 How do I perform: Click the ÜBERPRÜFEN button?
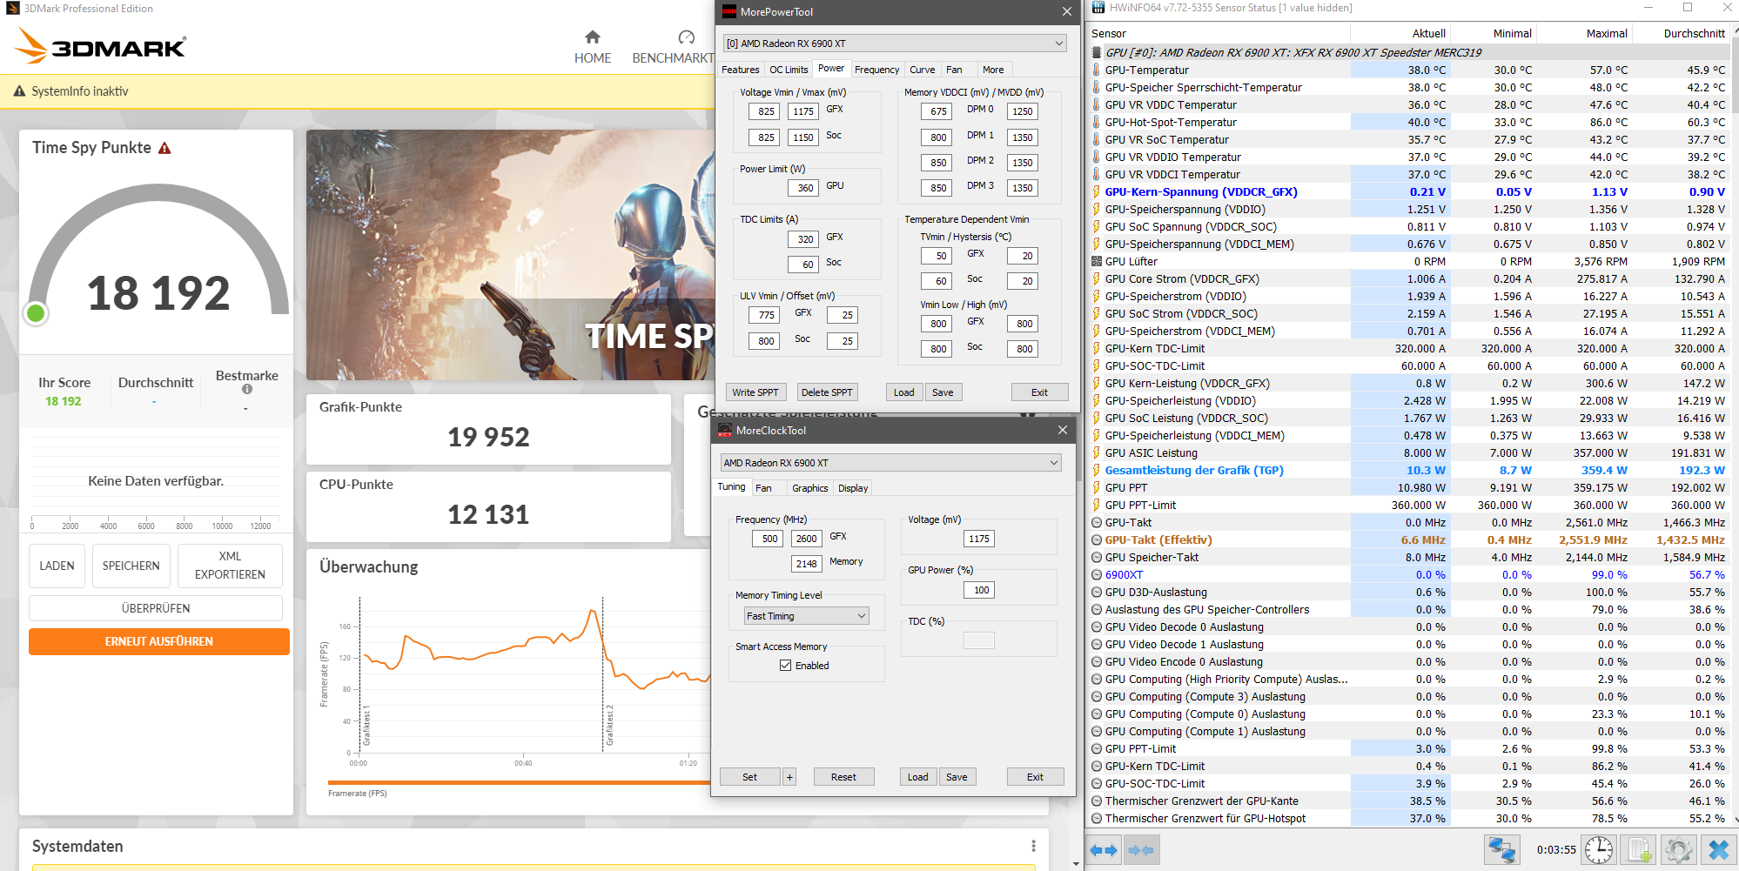[x=156, y=608]
